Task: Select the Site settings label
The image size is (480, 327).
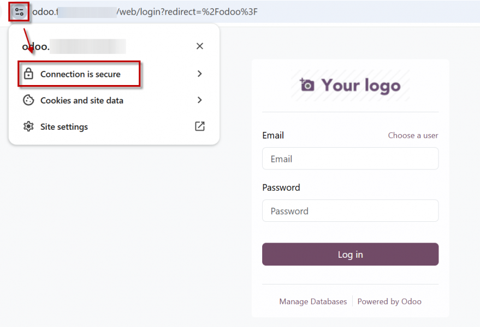Action: tap(64, 126)
